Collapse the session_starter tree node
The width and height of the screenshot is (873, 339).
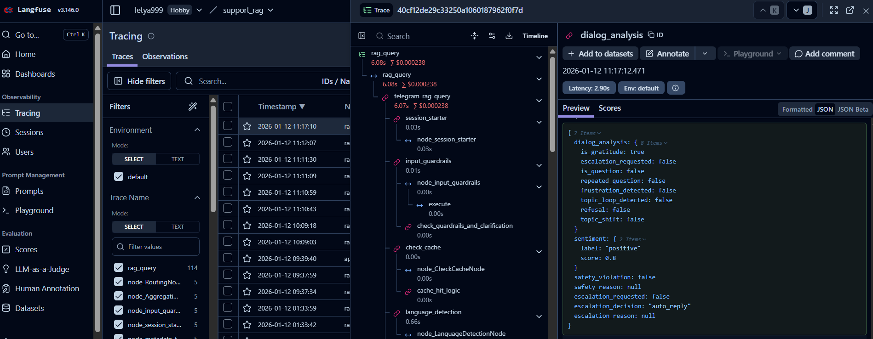click(539, 122)
